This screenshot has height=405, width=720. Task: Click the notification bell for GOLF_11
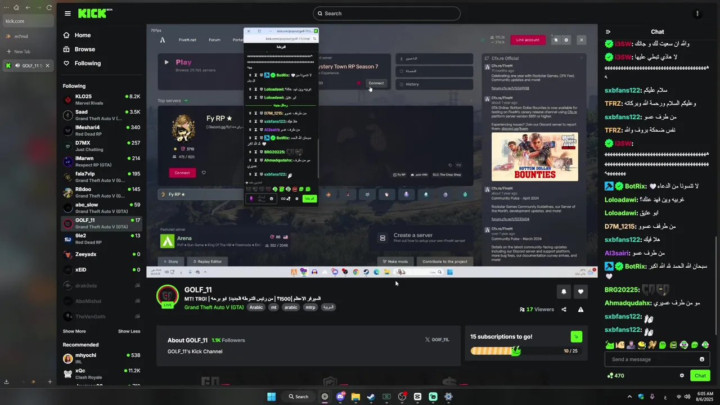(x=564, y=291)
